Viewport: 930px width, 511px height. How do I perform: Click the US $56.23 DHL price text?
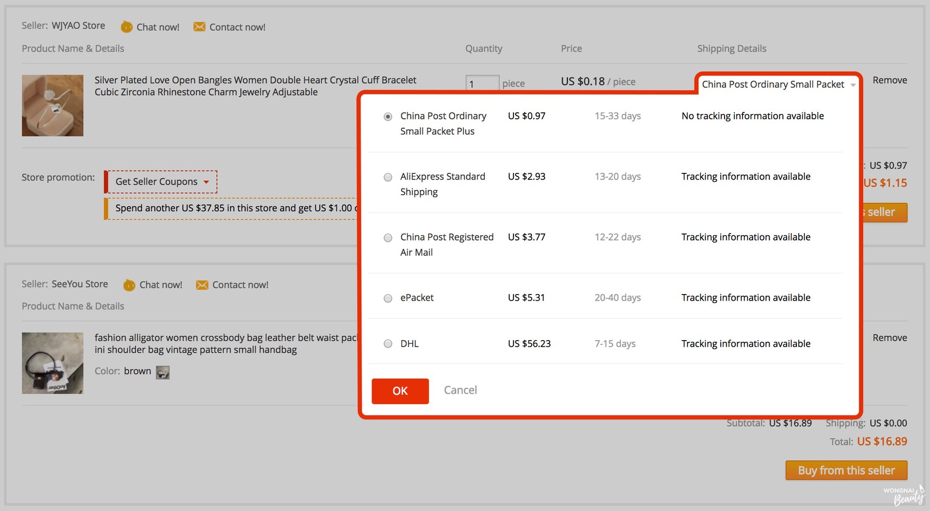(529, 343)
